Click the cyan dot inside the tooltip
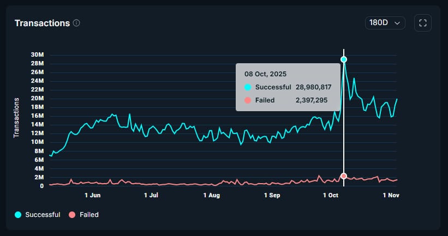 [x=248, y=87]
